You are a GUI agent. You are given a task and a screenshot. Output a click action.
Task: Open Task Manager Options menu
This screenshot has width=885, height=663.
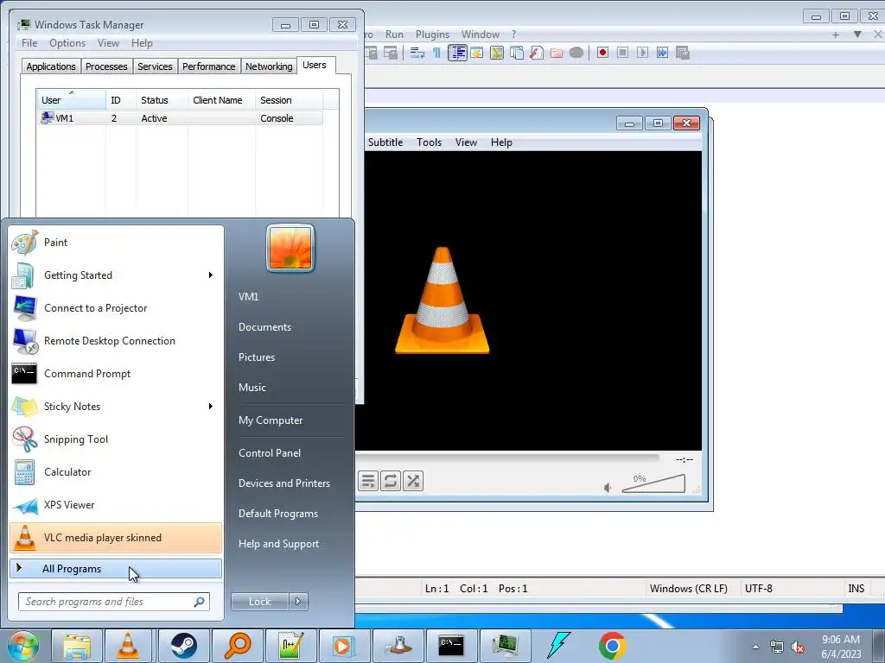tap(67, 43)
